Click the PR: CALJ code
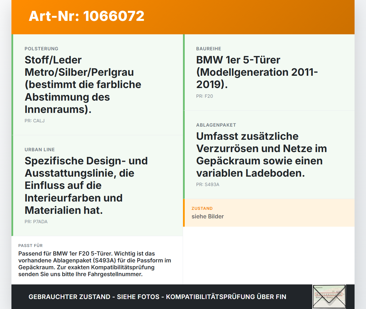 tap(35, 121)
